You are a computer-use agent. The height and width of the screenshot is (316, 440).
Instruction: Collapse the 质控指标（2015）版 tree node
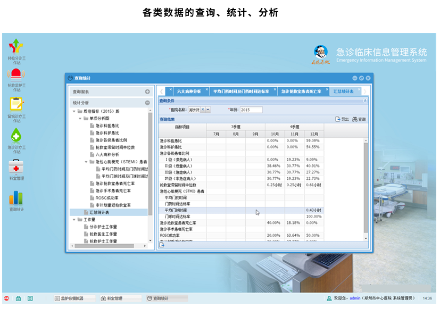click(73, 111)
